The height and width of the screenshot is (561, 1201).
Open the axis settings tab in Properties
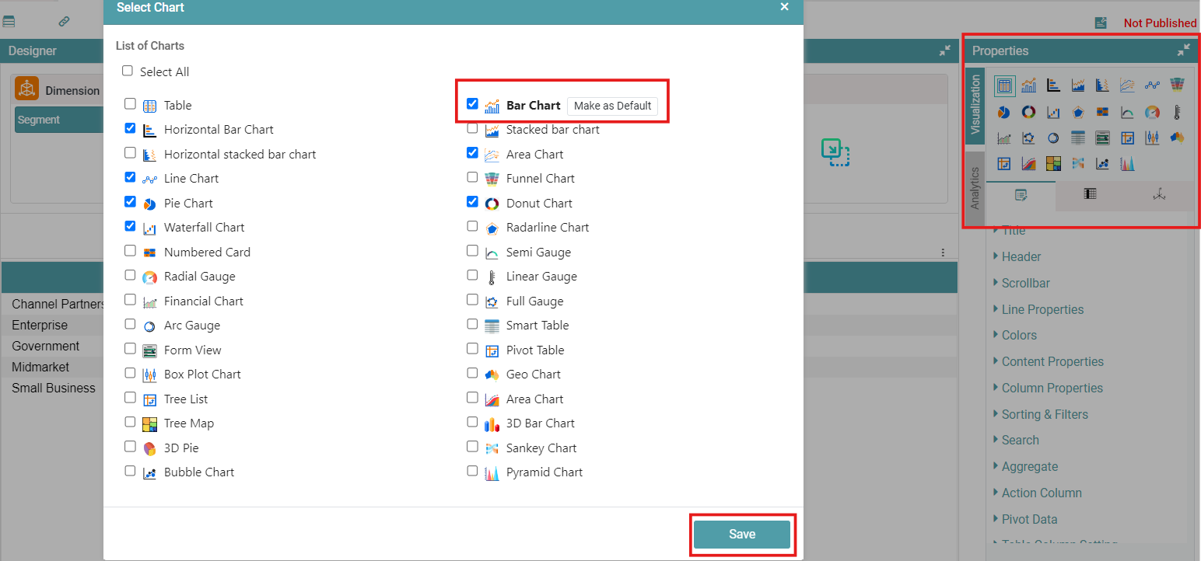pyautogui.click(x=1159, y=195)
